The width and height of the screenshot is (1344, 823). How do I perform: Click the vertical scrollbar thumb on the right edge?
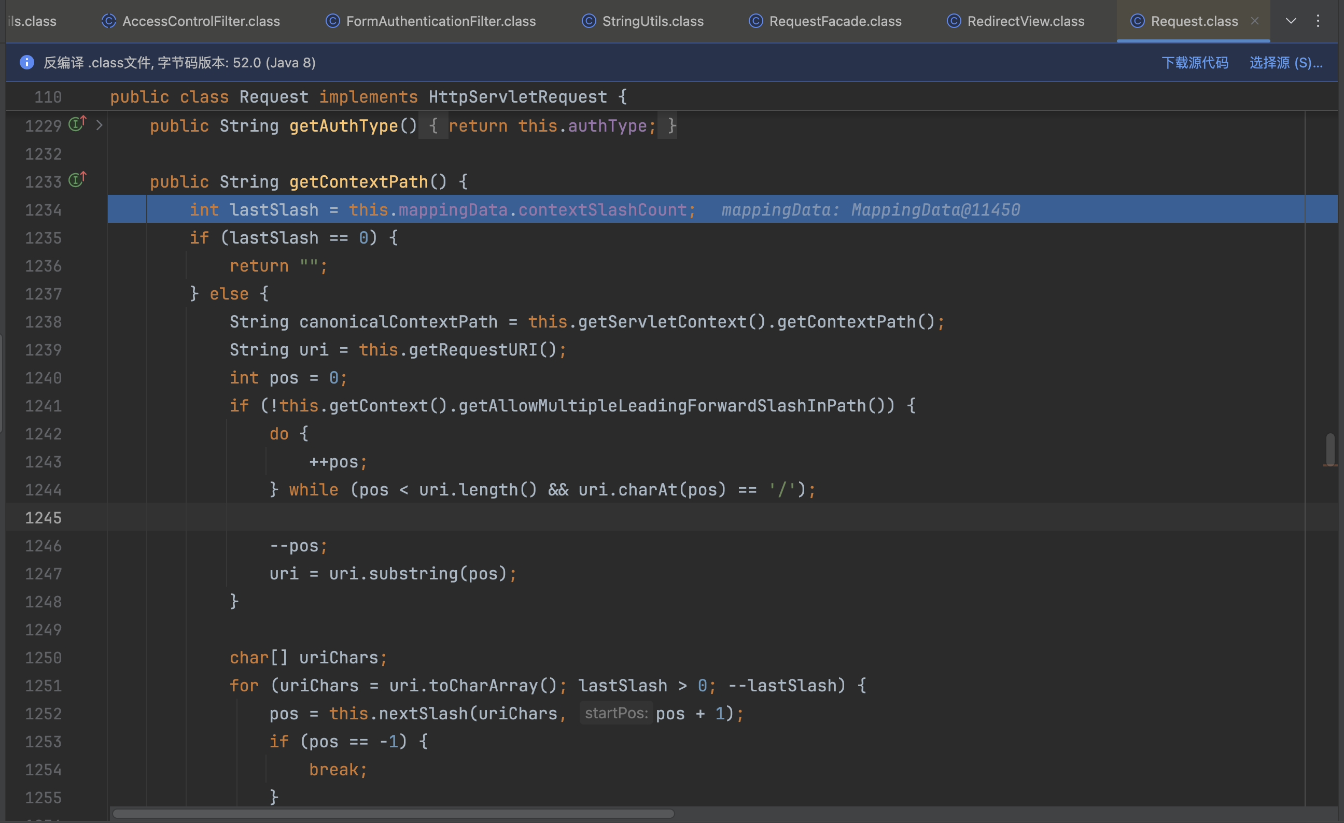(x=1331, y=449)
